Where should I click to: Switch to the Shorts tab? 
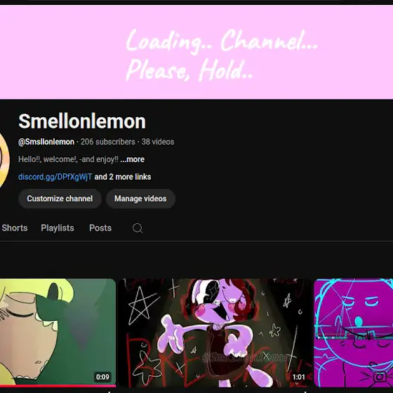(15, 228)
